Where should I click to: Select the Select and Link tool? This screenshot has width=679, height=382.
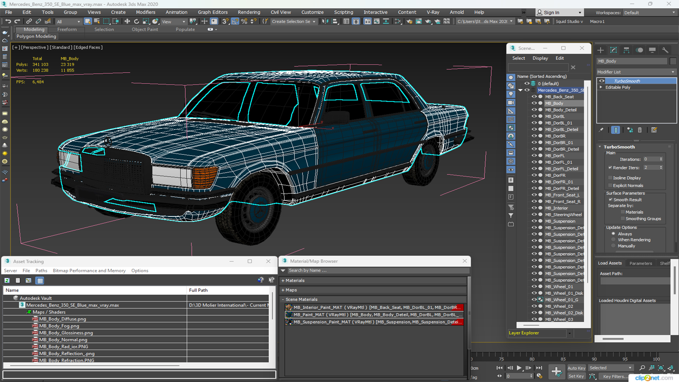pyautogui.click(x=29, y=22)
